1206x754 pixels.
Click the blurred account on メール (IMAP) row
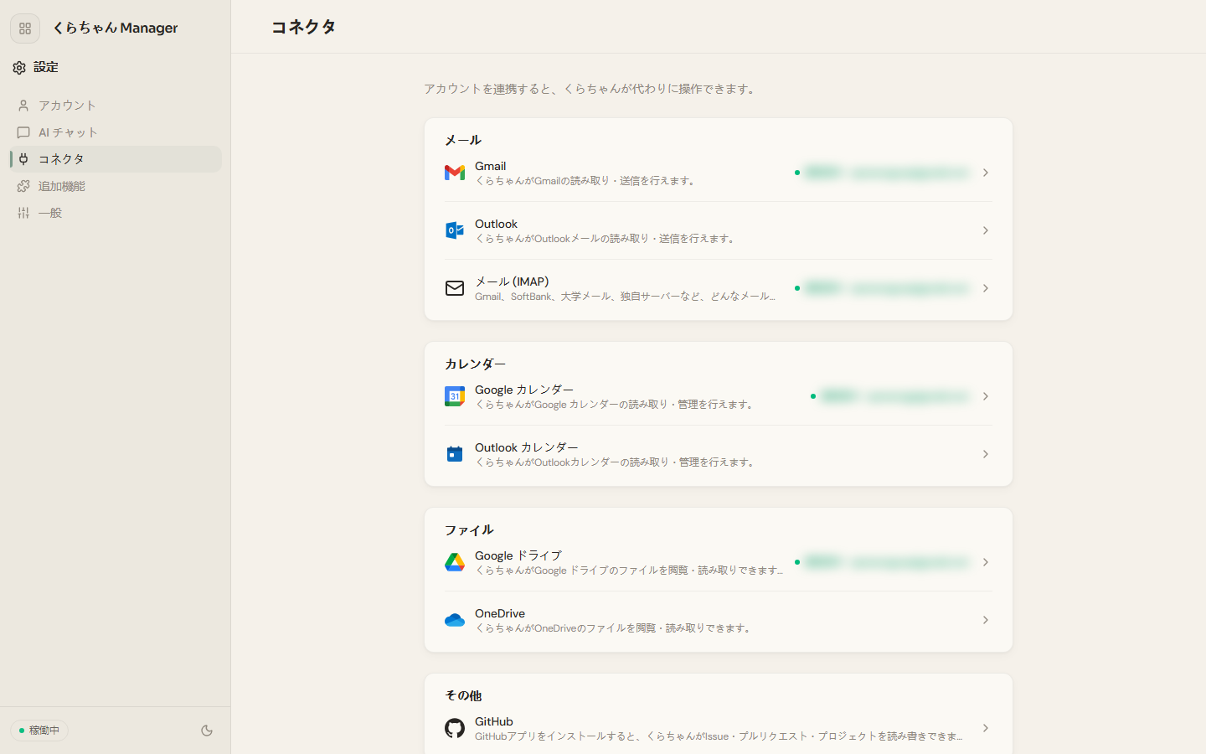(x=886, y=288)
